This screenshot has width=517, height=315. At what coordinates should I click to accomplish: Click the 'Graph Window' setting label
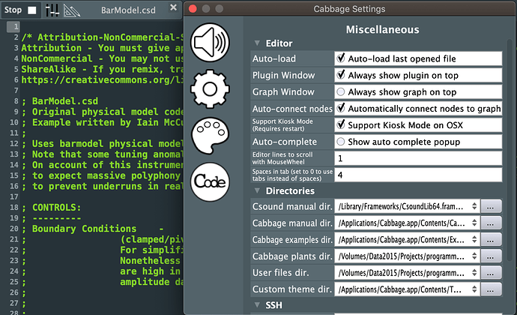click(283, 91)
